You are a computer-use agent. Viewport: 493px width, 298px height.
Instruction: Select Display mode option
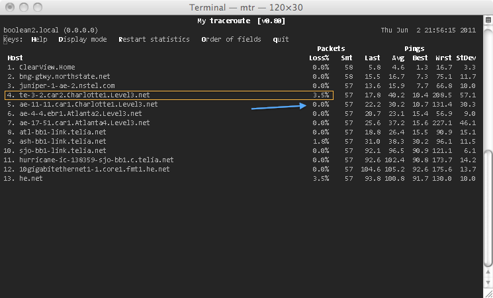click(83, 39)
